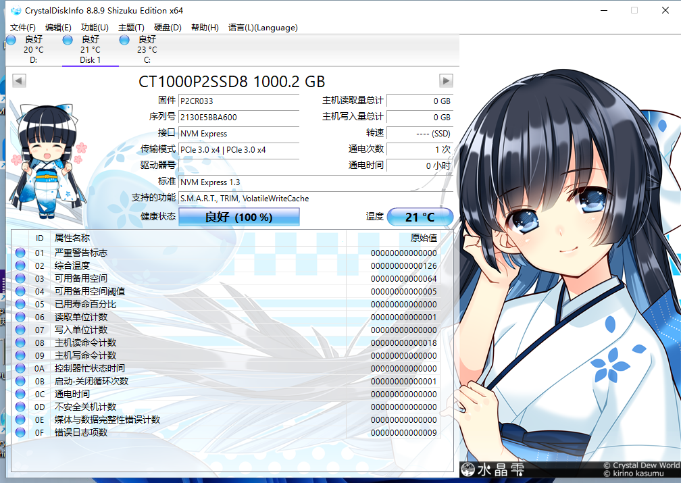Click the 21 °C temperature indicator
This screenshot has width=681, height=483.
420,217
